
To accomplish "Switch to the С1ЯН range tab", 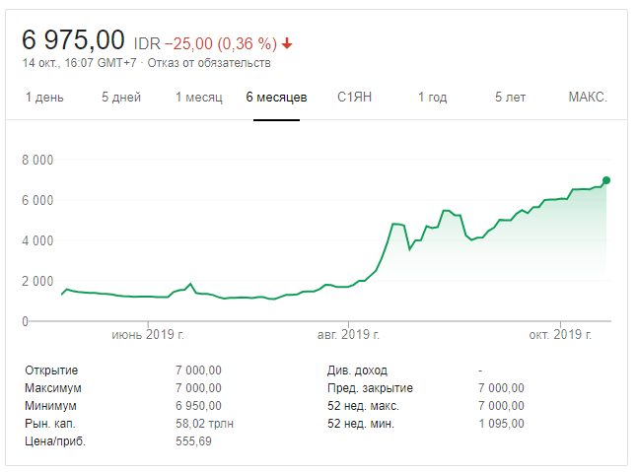I will 354,98.
